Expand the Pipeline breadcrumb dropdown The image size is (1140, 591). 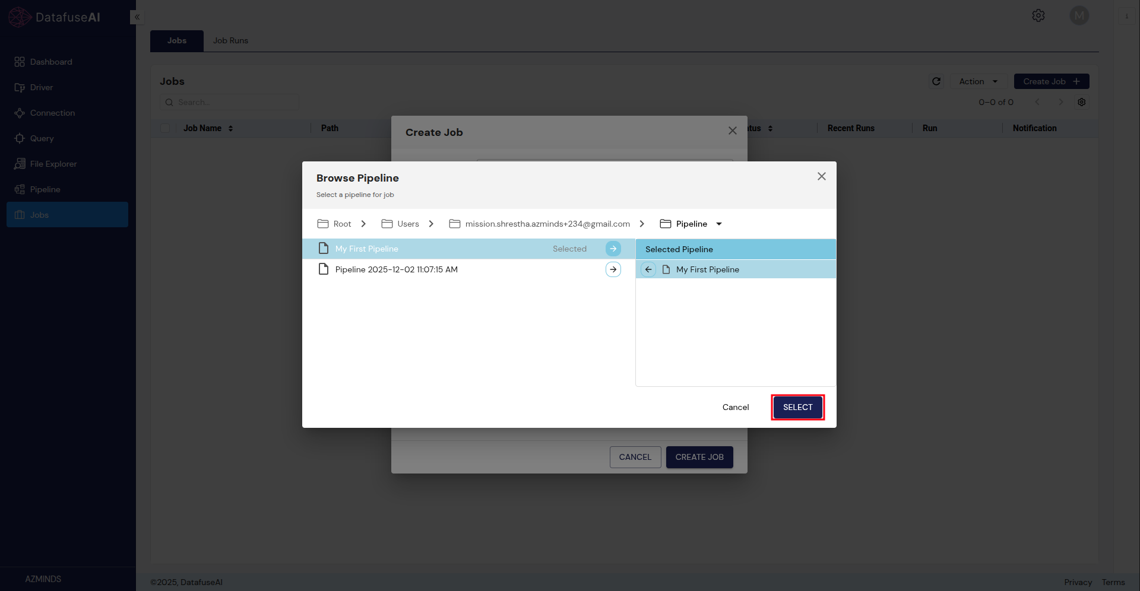tap(718, 224)
